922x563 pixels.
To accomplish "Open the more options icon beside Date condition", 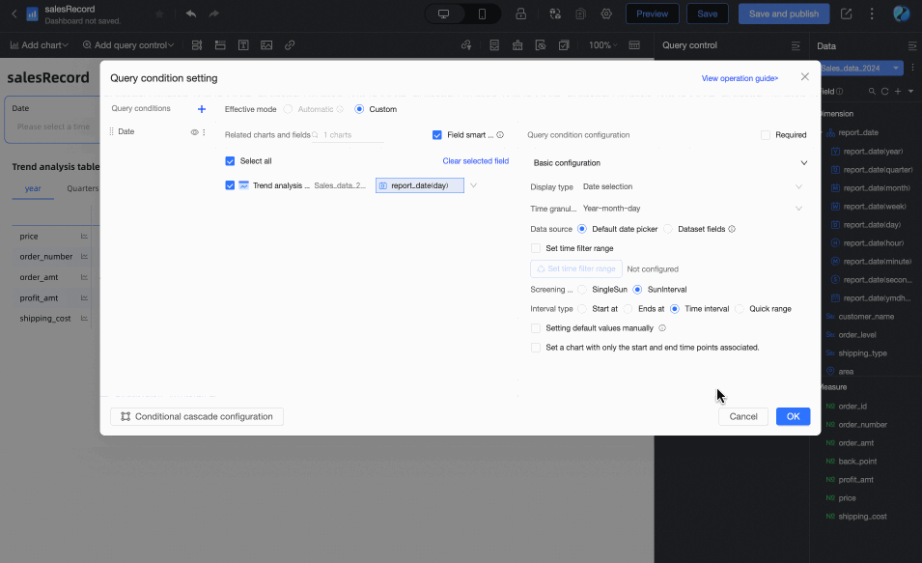I will tap(204, 131).
